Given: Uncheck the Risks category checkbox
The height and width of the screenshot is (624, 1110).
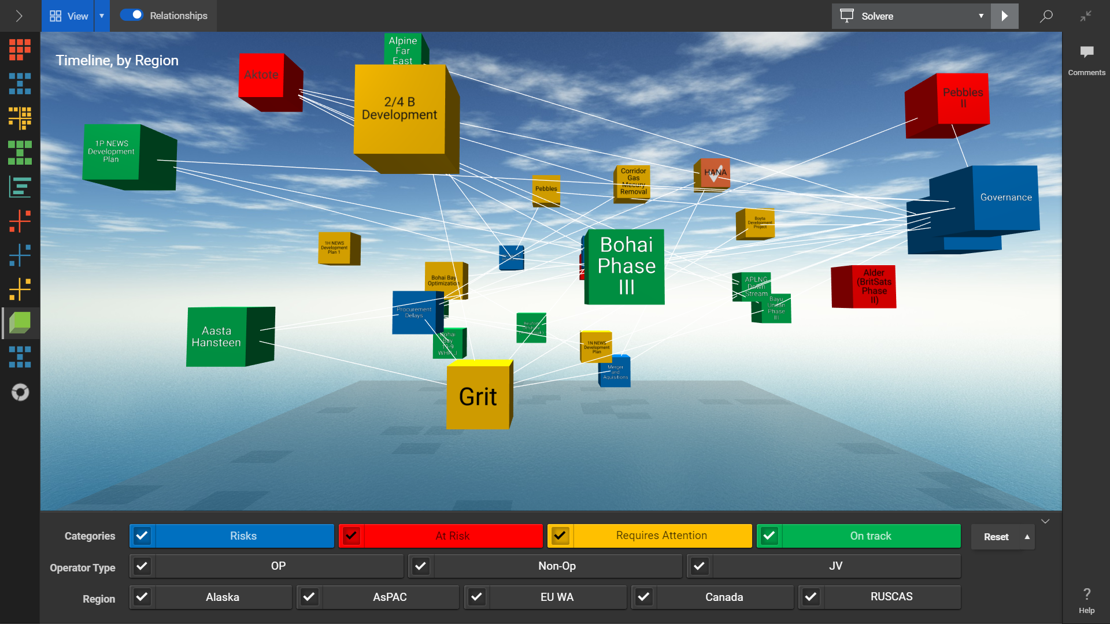Looking at the screenshot, I should click(x=142, y=536).
